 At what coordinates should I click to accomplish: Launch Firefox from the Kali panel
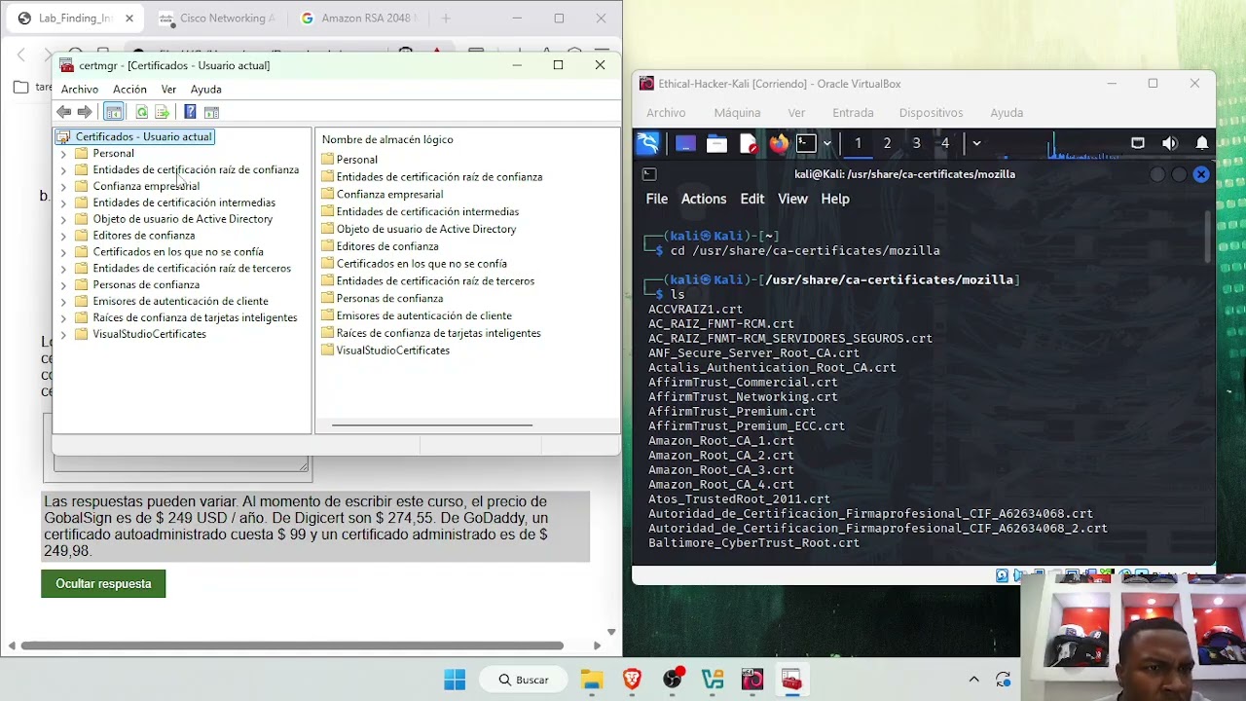[778, 144]
